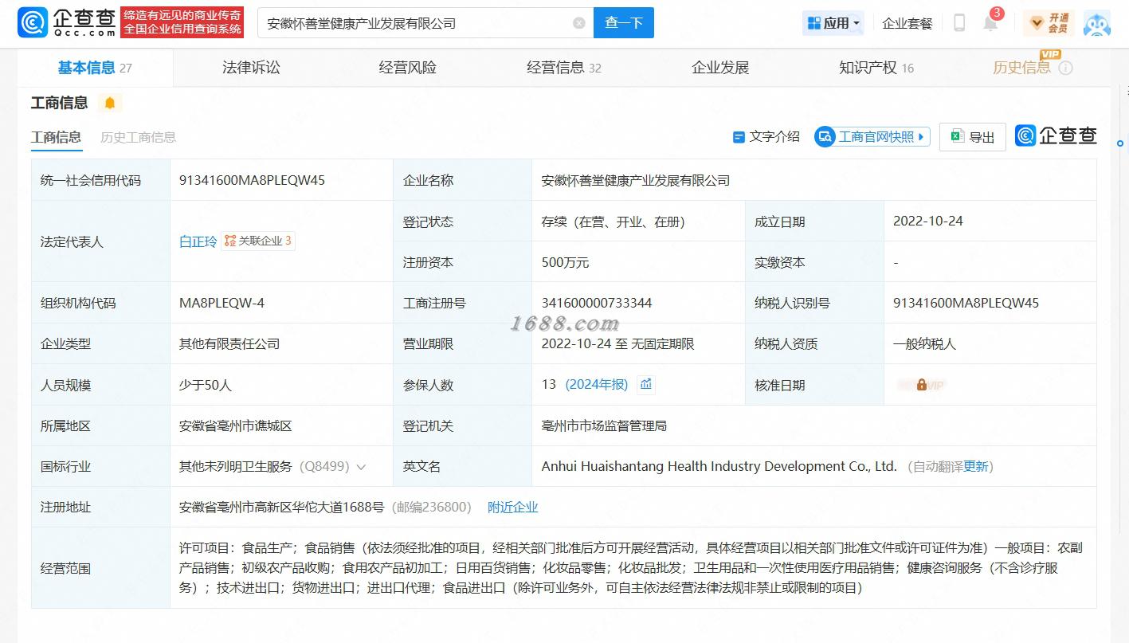The image size is (1129, 643).
Task: Switch to 历史工商信息 sub-tab
Action: coord(138,137)
